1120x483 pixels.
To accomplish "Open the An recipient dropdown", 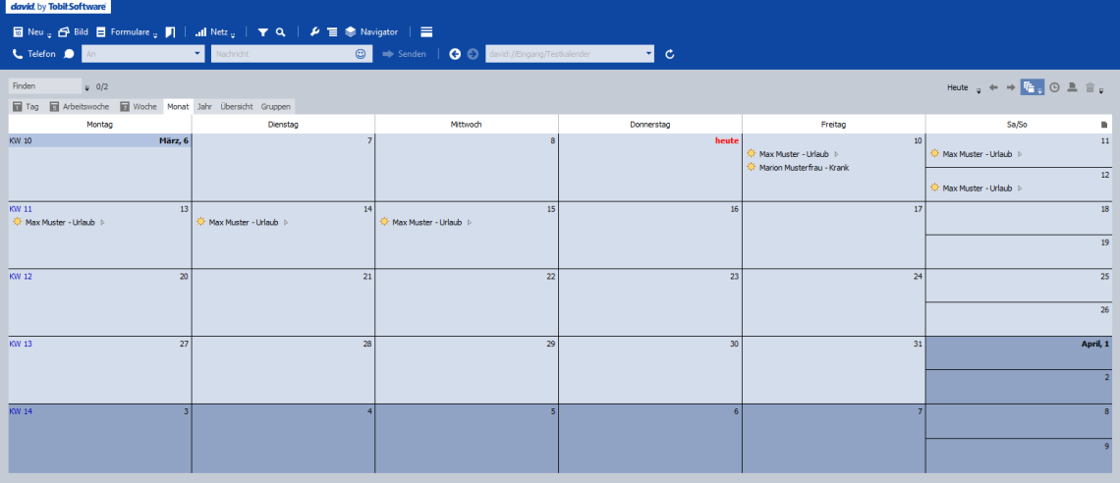I will [x=197, y=54].
